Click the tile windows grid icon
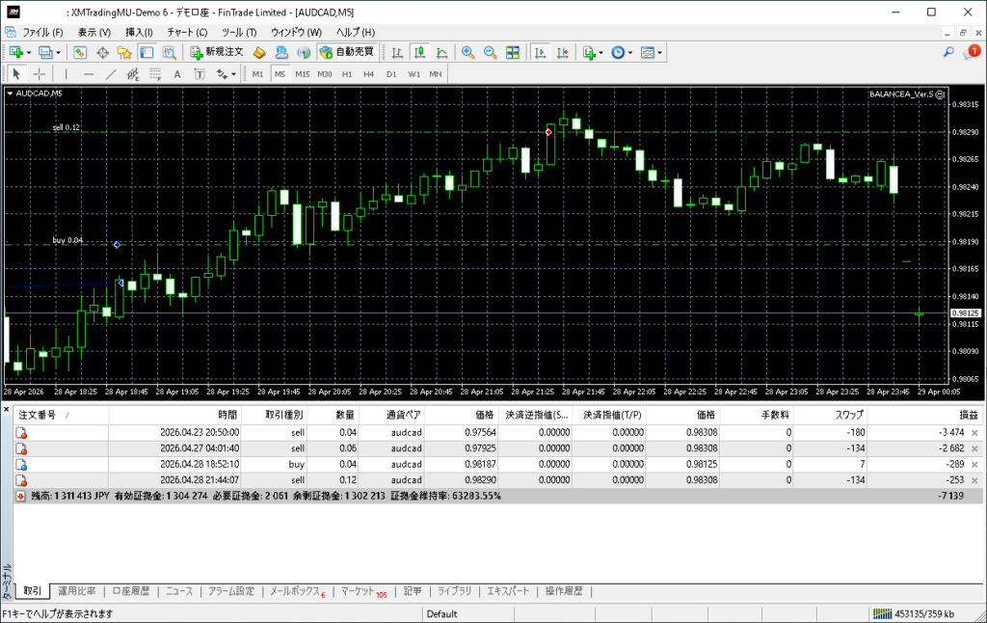Screen dimensions: 987x623 (513, 52)
